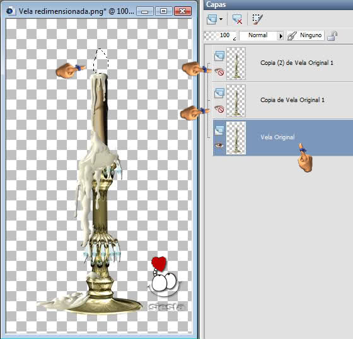
Task: Select thumbnail of Copia de Vela Original 1
Action: point(236,101)
